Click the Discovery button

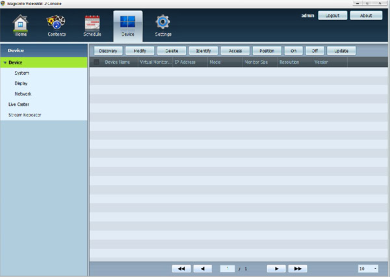(108, 50)
